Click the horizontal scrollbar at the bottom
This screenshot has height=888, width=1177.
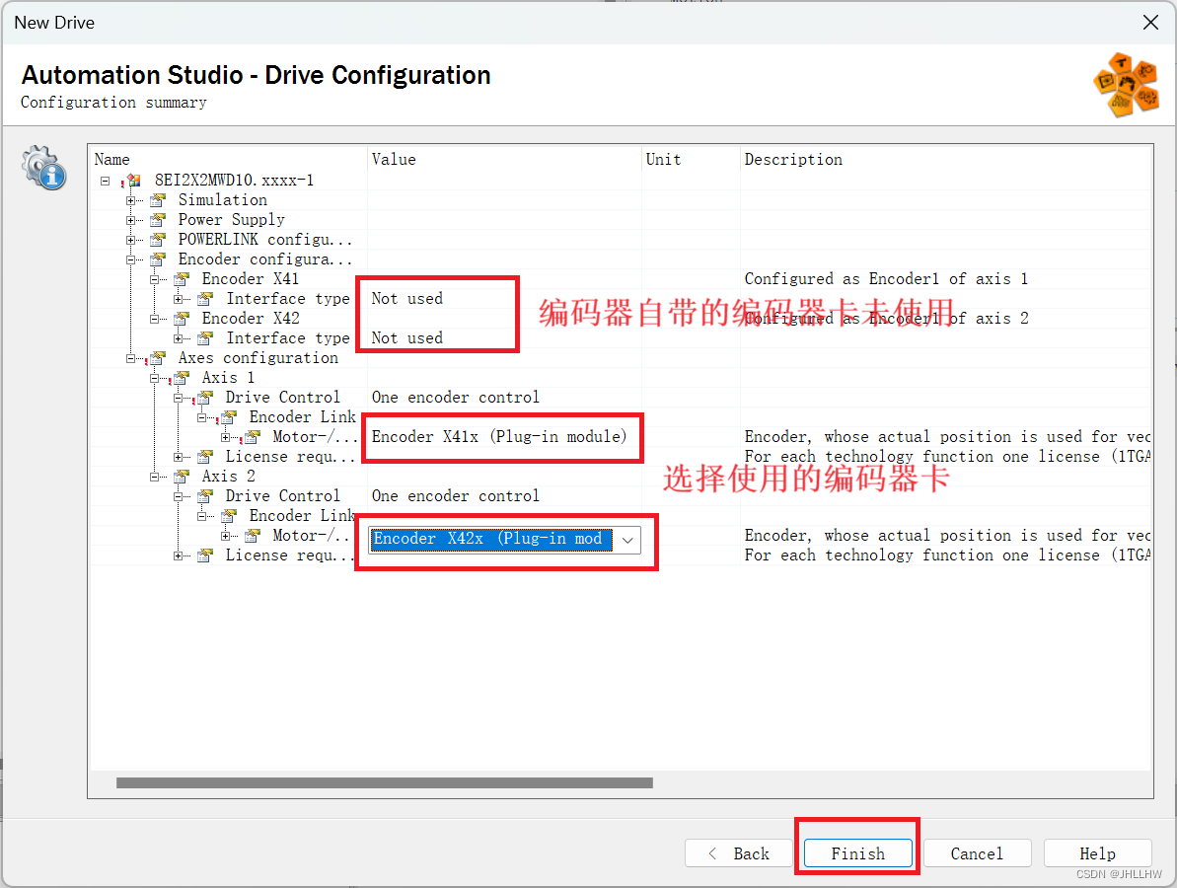[x=385, y=782]
